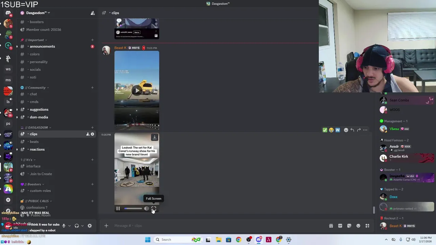The height and width of the screenshot is (245, 436).
Task: View Vlone's profile in member list
Action: pyautogui.click(x=406, y=129)
